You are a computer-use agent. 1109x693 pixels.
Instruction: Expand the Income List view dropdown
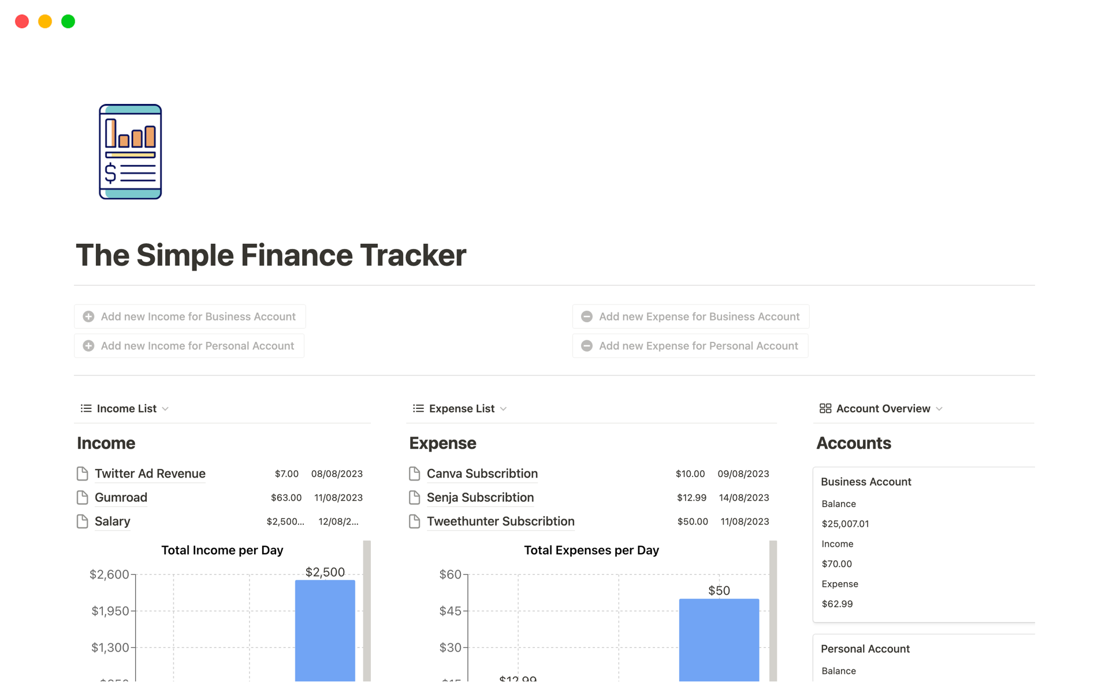coord(166,409)
